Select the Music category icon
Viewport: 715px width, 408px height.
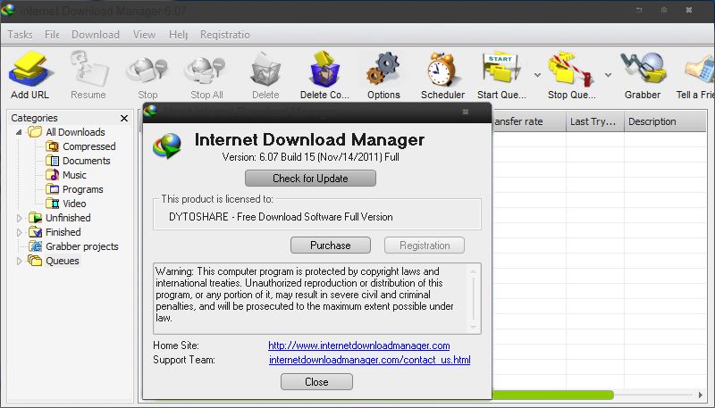(x=52, y=175)
